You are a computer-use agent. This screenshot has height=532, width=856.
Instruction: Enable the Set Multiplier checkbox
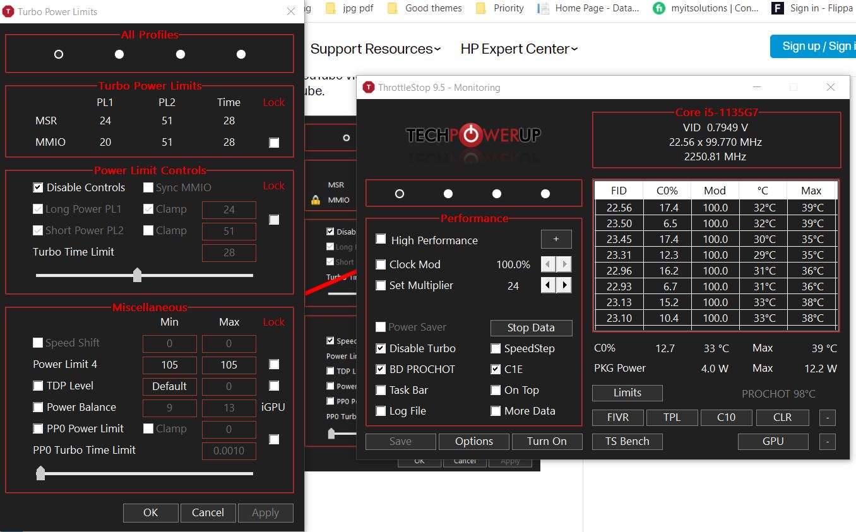point(381,285)
